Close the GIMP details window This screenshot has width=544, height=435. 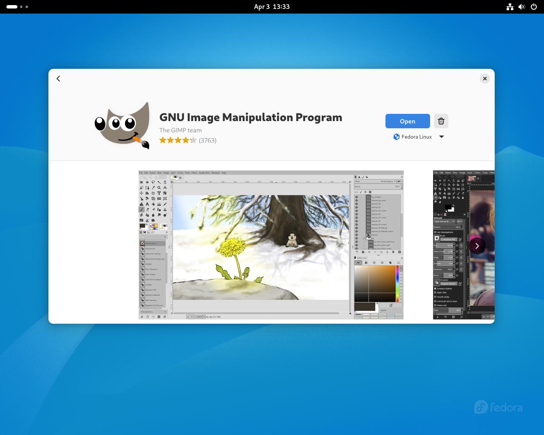(x=485, y=79)
